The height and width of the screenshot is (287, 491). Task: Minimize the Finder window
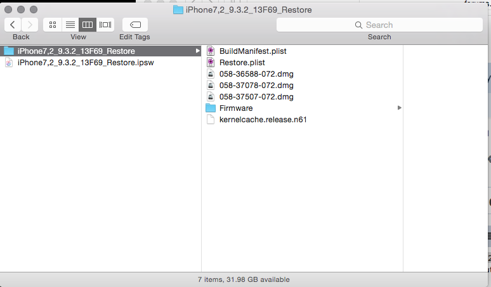[21, 10]
